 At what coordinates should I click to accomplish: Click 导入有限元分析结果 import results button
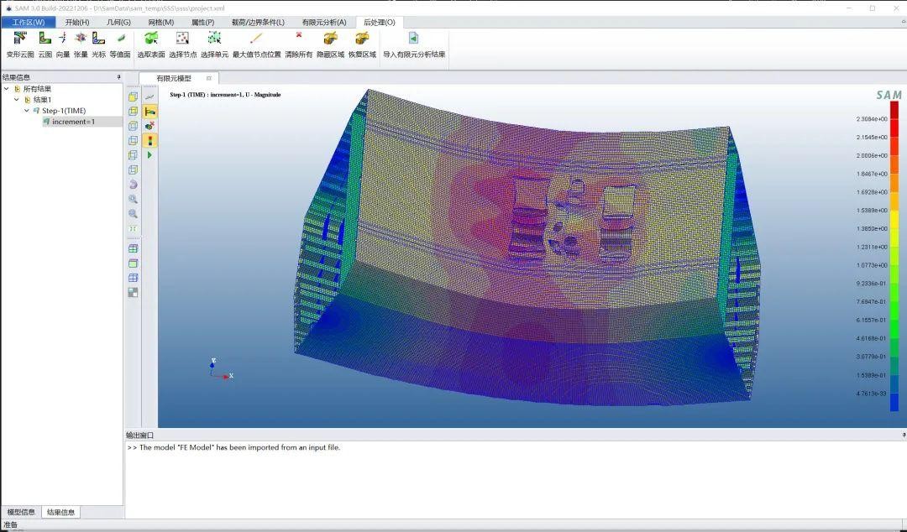(x=413, y=39)
